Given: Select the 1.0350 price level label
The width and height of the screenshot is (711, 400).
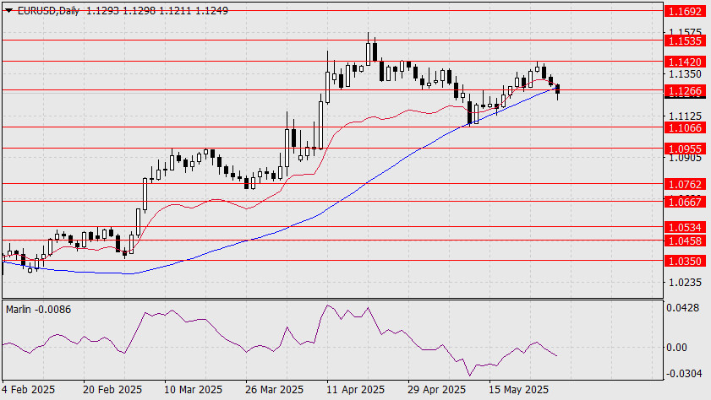Looking at the screenshot, I should (x=685, y=261).
